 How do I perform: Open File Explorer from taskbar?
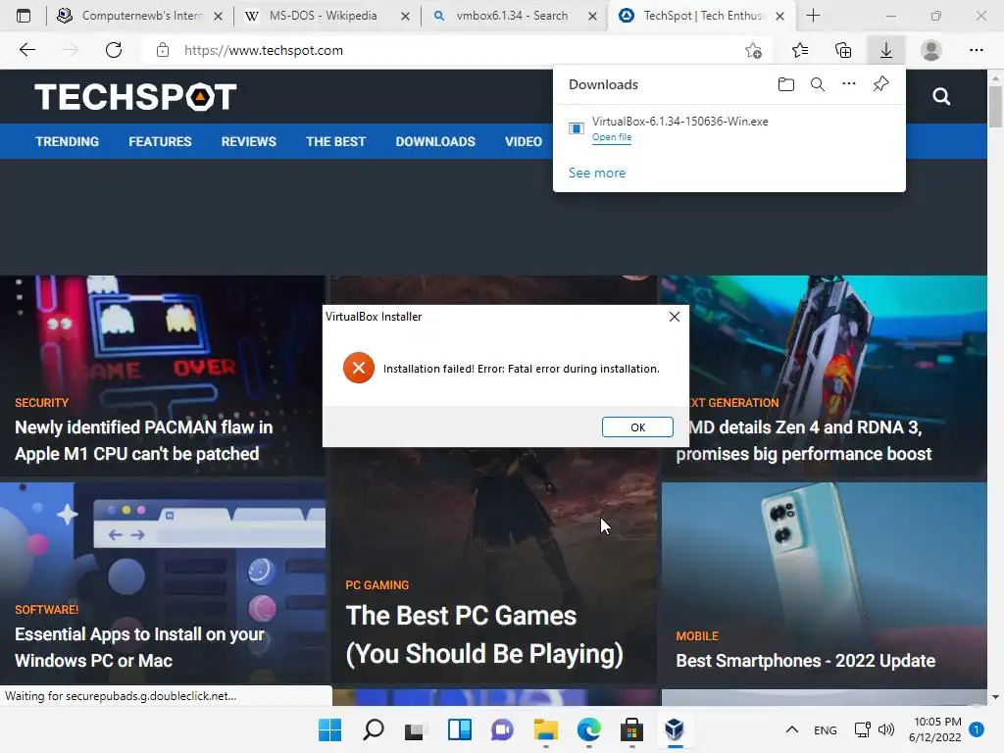pyautogui.click(x=545, y=729)
